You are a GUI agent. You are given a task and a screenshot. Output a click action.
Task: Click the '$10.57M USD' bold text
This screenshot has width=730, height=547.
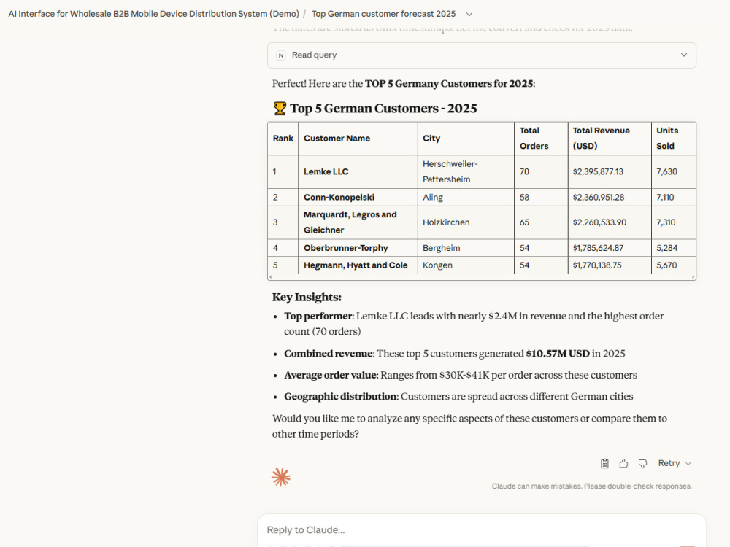click(558, 354)
